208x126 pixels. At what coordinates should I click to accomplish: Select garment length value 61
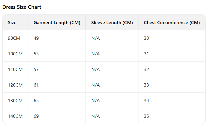[x=36, y=85]
